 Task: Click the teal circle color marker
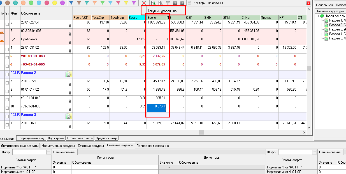[x=15, y=3]
